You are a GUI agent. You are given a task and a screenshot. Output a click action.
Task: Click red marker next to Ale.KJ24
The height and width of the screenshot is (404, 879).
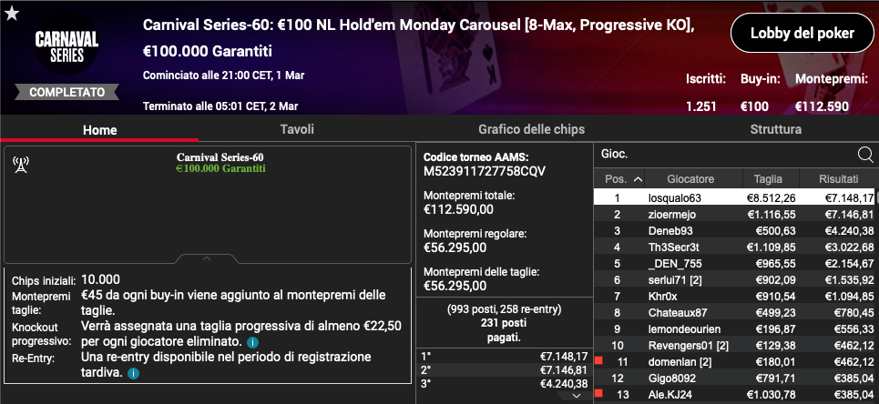click(x=598, y=393)
